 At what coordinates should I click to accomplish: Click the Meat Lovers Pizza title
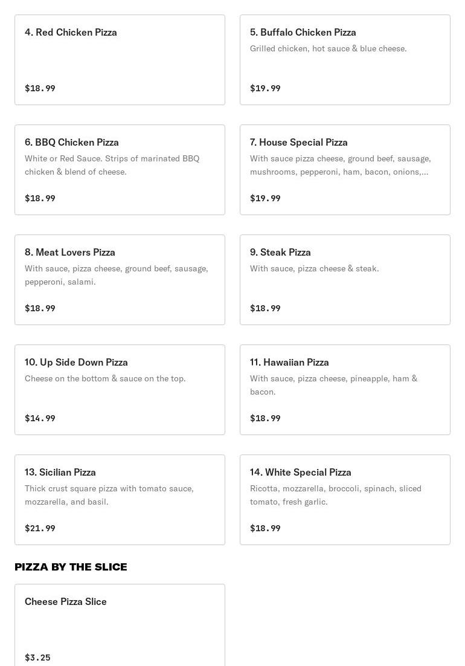tap(70, 252)
